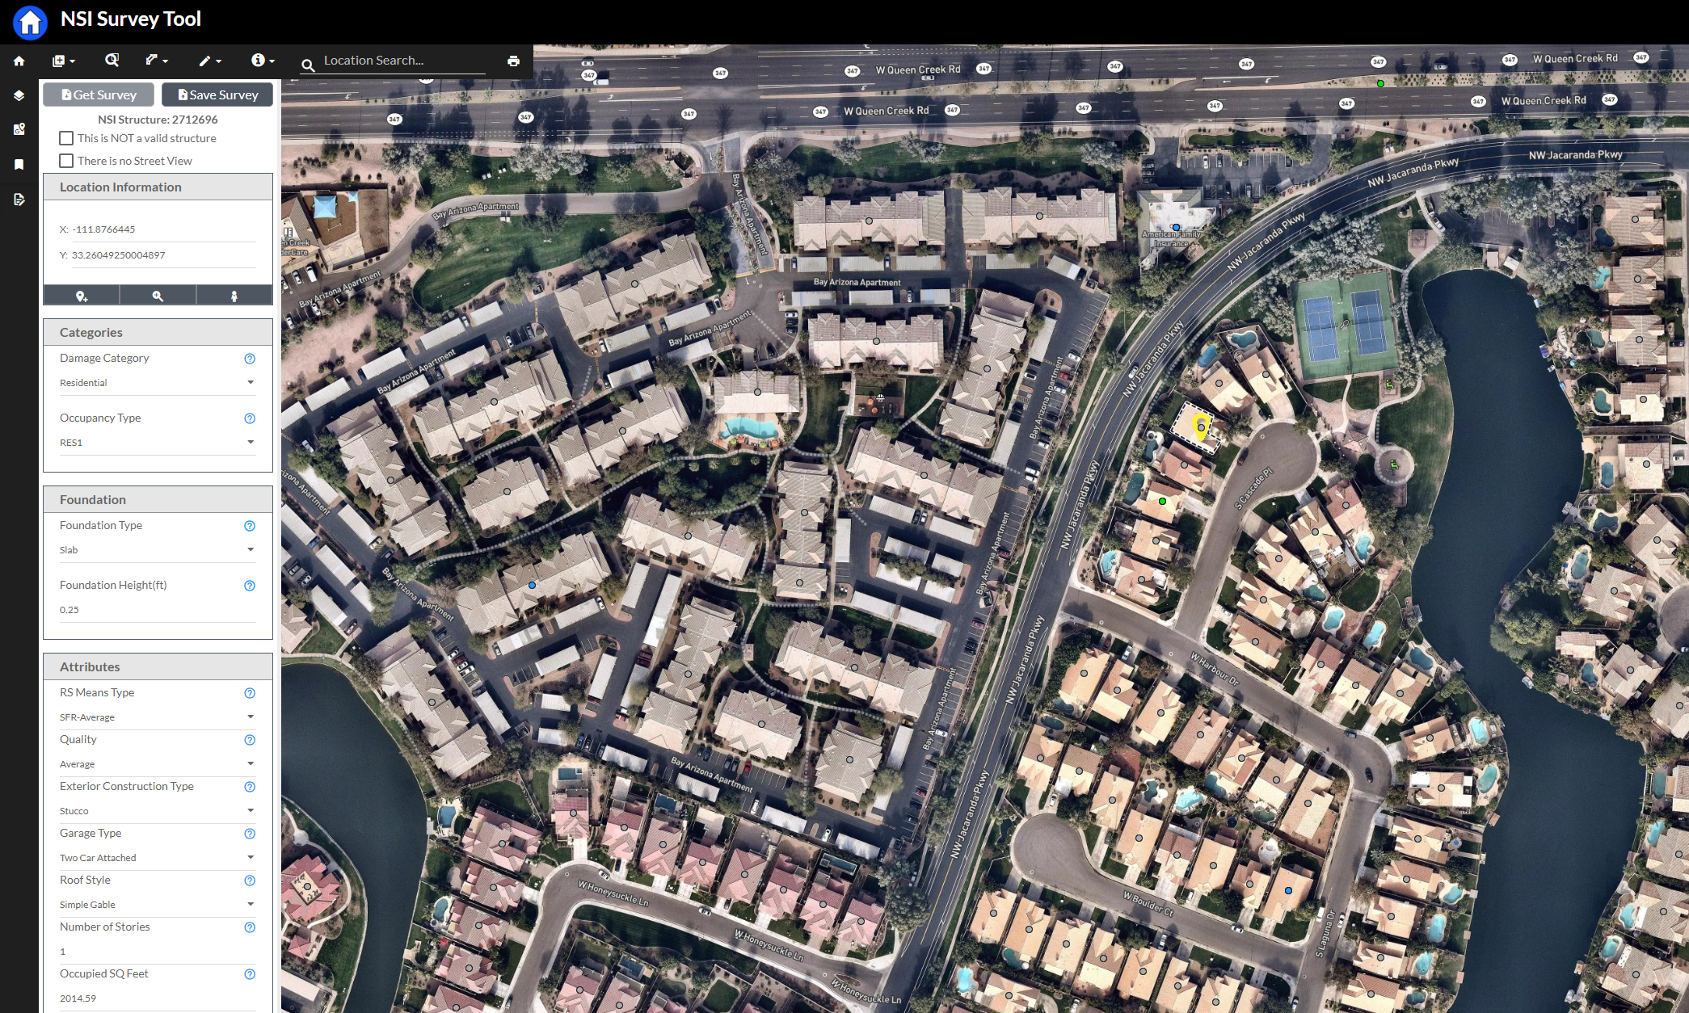Image resolution: width=1689 pixels, height=1013 pixels.
Task: Open the home/dashboard icon
Action: coord(18,61)
